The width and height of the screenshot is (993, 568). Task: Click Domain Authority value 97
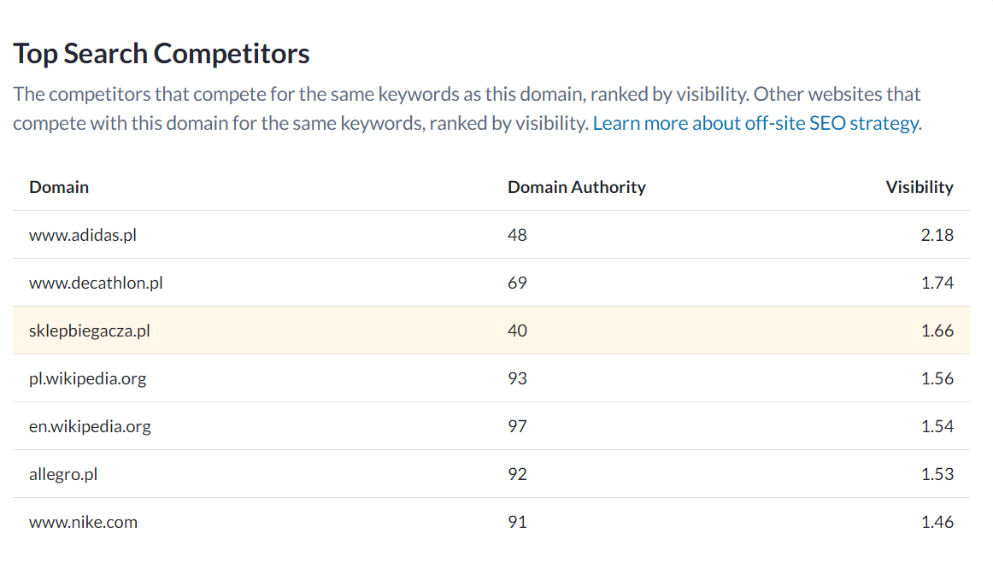click(x=517, y=426)
